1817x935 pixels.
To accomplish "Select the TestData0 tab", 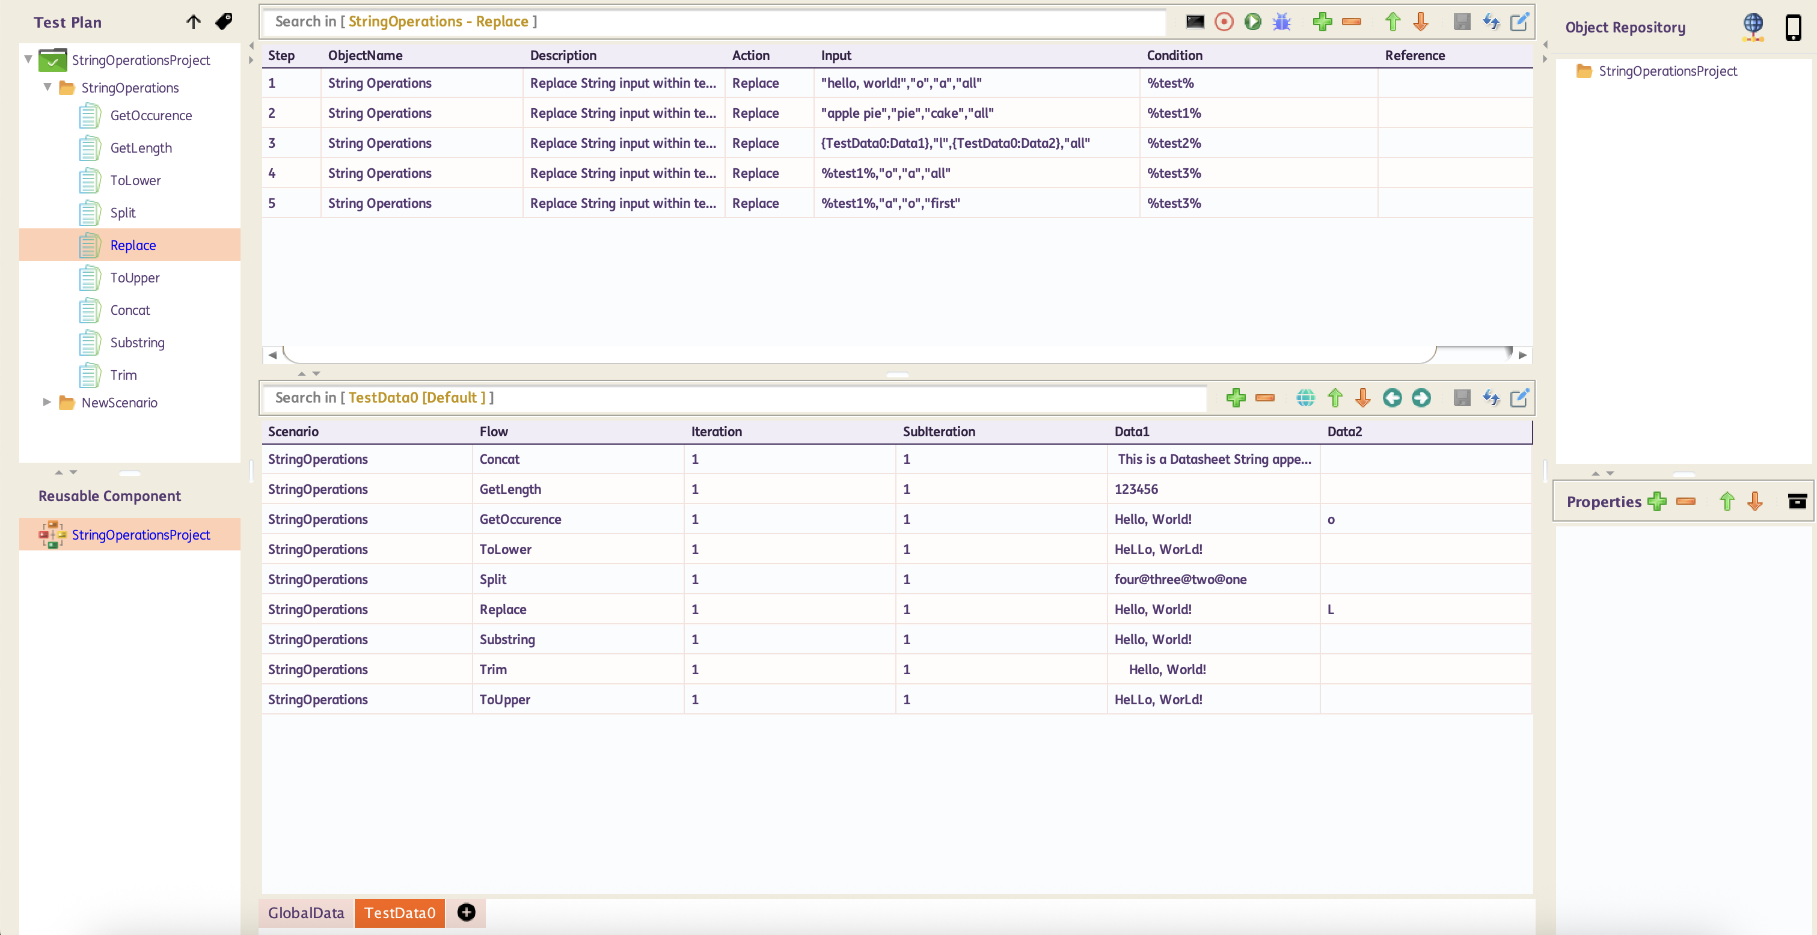I will [399, 912].
